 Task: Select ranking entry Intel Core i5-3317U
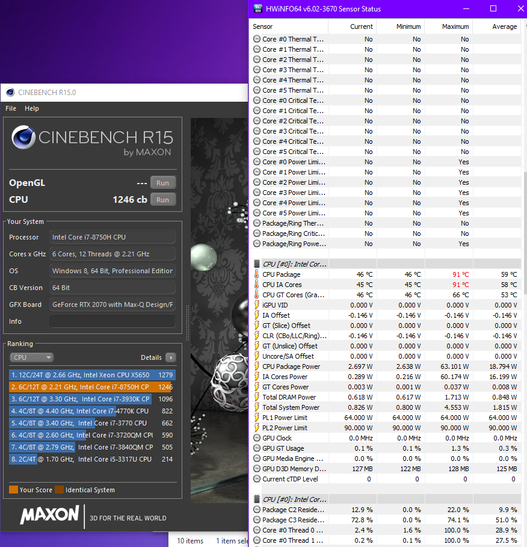pyautogui.click(x=92, y=459)
